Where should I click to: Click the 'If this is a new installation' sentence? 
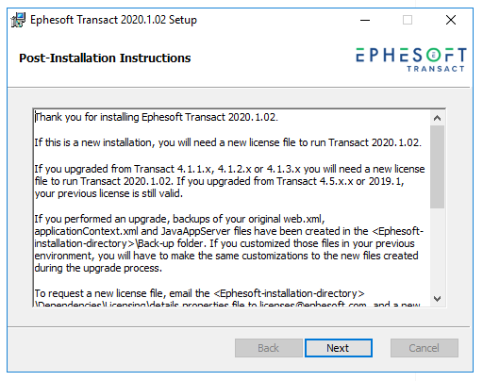click(227, 142)
